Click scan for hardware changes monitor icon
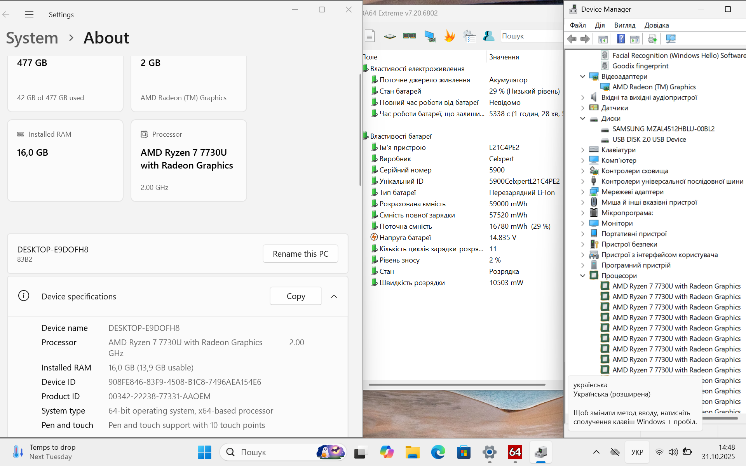This screenshot has width=746, height=466. [671, 39]
